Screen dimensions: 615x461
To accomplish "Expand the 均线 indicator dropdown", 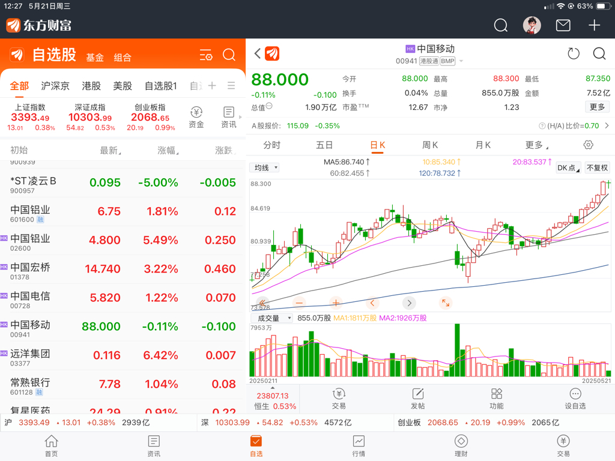I will pyautogui.click(x=264, y=168).
